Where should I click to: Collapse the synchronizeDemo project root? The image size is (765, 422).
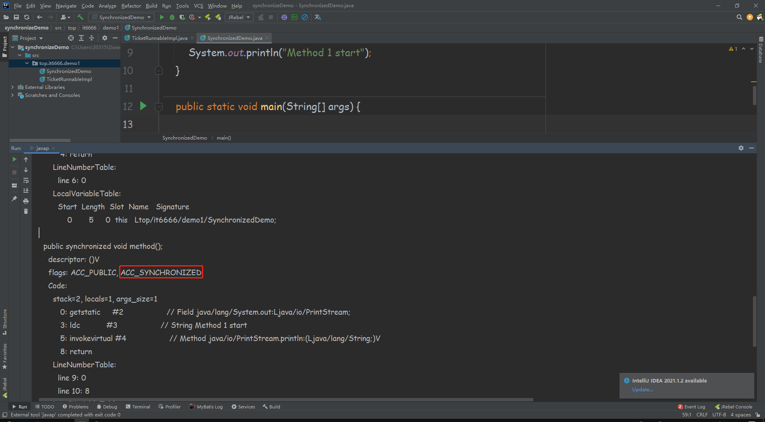pyautogui.click(x=12, y=47)
